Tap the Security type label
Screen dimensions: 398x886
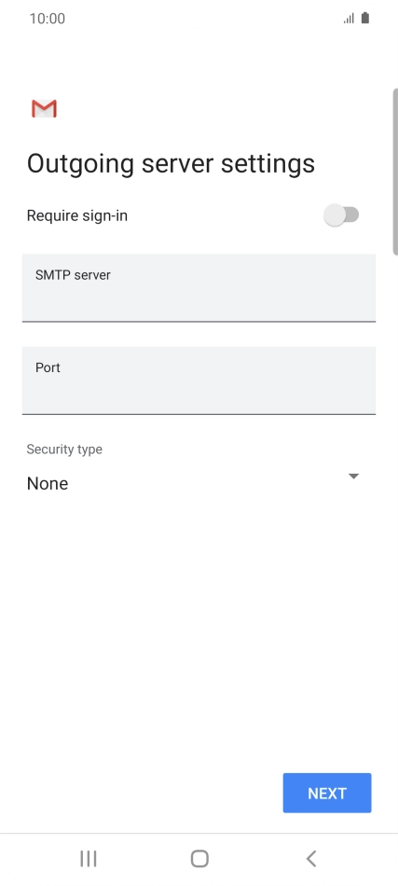[x=64, y=450]
